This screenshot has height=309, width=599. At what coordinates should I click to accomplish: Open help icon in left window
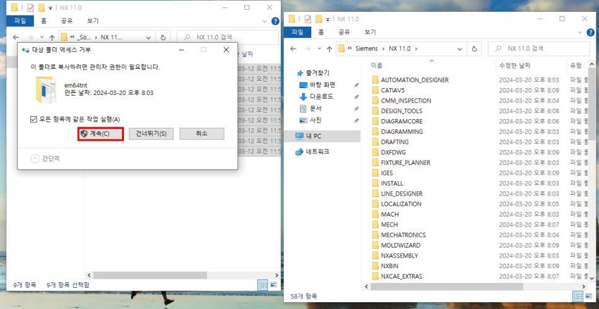[275, 21]
